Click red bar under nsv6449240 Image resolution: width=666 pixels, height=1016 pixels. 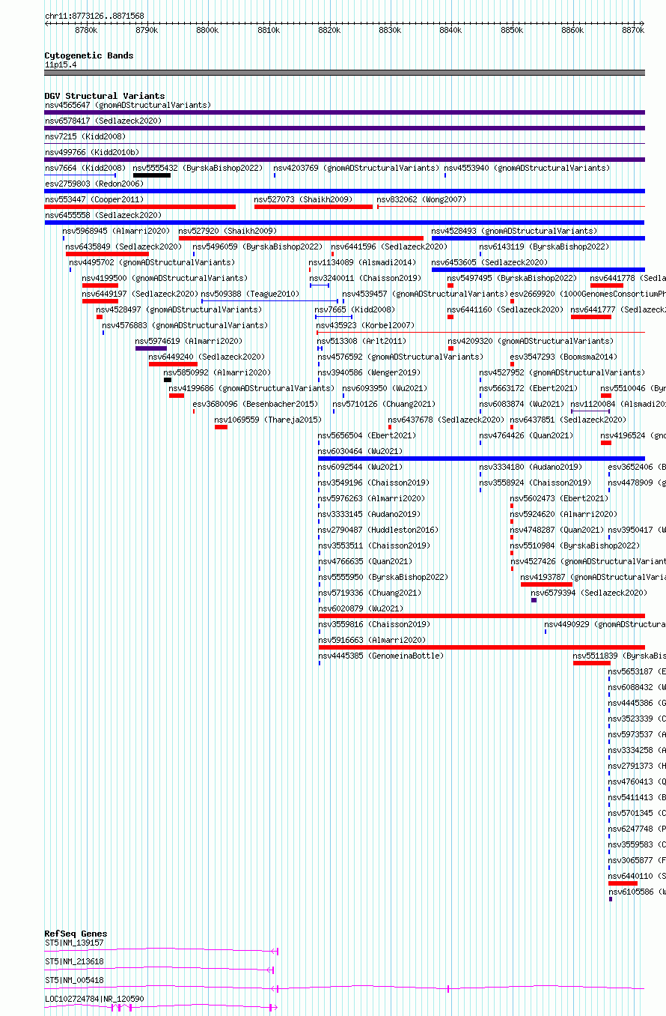coord(173,364)
